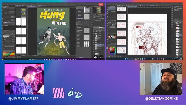Open the Help menu in the demon sketch window
This screenshot has width=186, height=105.
(130, 4)
